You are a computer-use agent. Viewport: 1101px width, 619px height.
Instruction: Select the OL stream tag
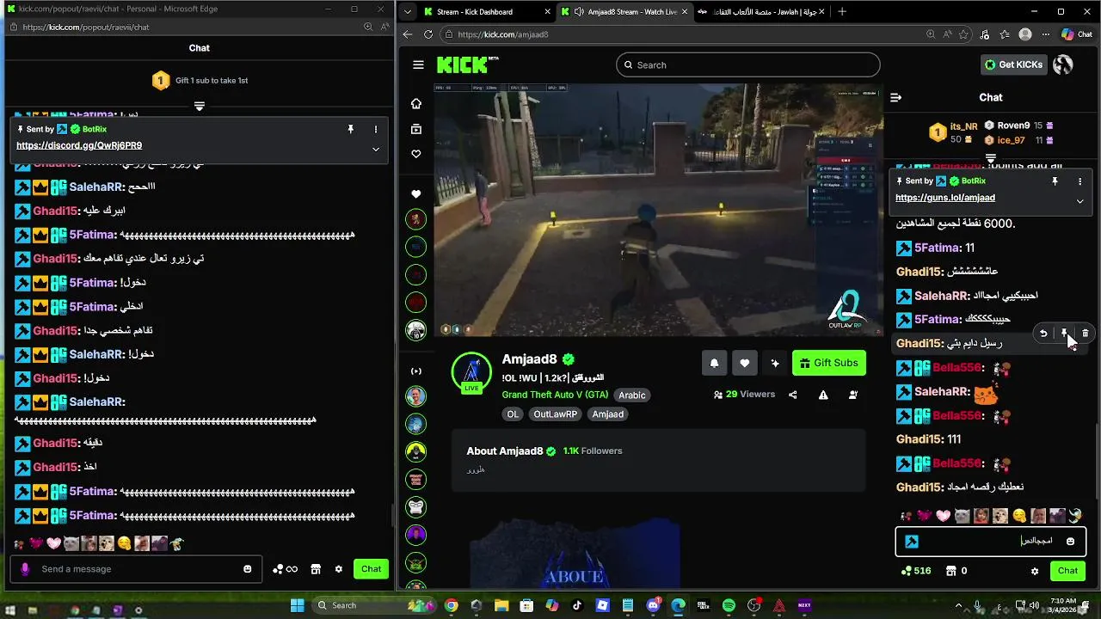(x=513, y=414)
